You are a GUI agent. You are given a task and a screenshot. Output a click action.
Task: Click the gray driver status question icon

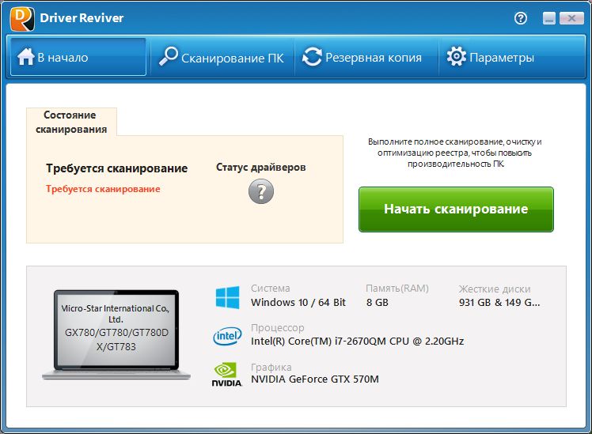pyautogui.click(x=261, y=191)
